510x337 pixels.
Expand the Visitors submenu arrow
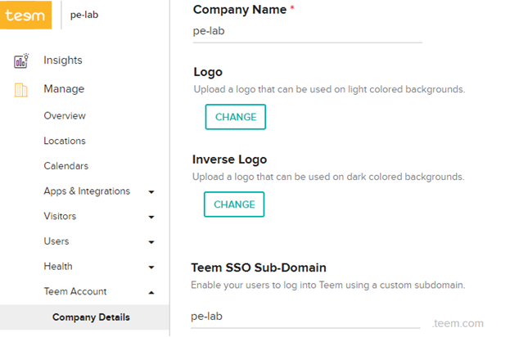pos(151,218)
